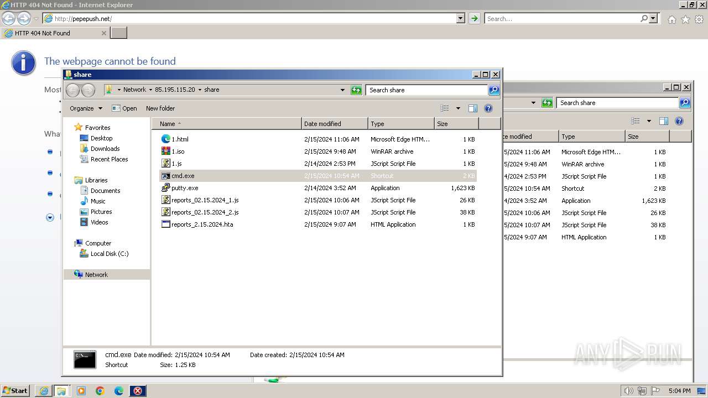Open the Favorites star in Internet Explorer
Image resolution: width=708 pixels, height=398 pixels.
click(685, 19)
